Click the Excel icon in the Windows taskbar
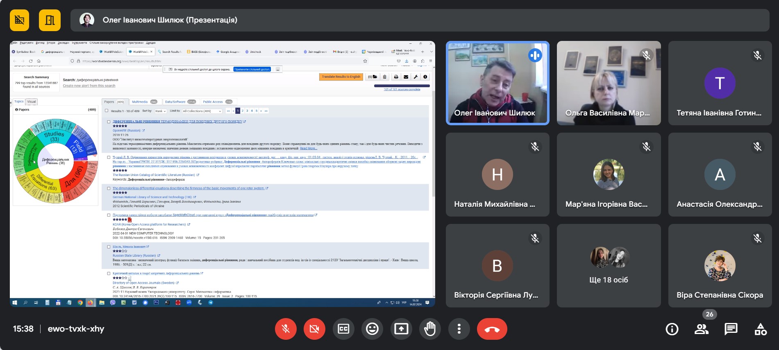The image size is (779, 350). click(123, 303)
